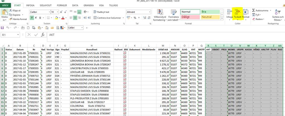Apply the Neutral cell style
The width and height of the screenshot is (285, 116).
(210, 17)
